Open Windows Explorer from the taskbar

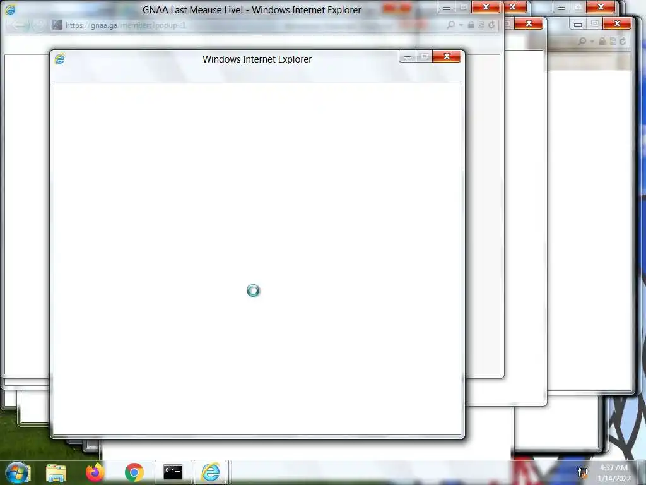coord(56,472)
